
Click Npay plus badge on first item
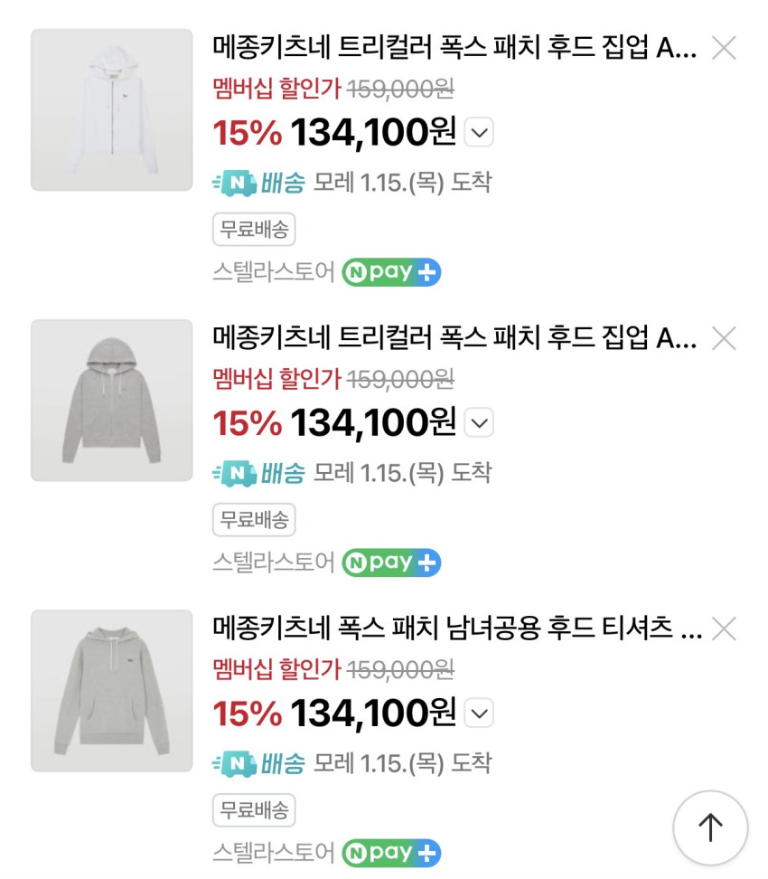(x=391, y=271)
